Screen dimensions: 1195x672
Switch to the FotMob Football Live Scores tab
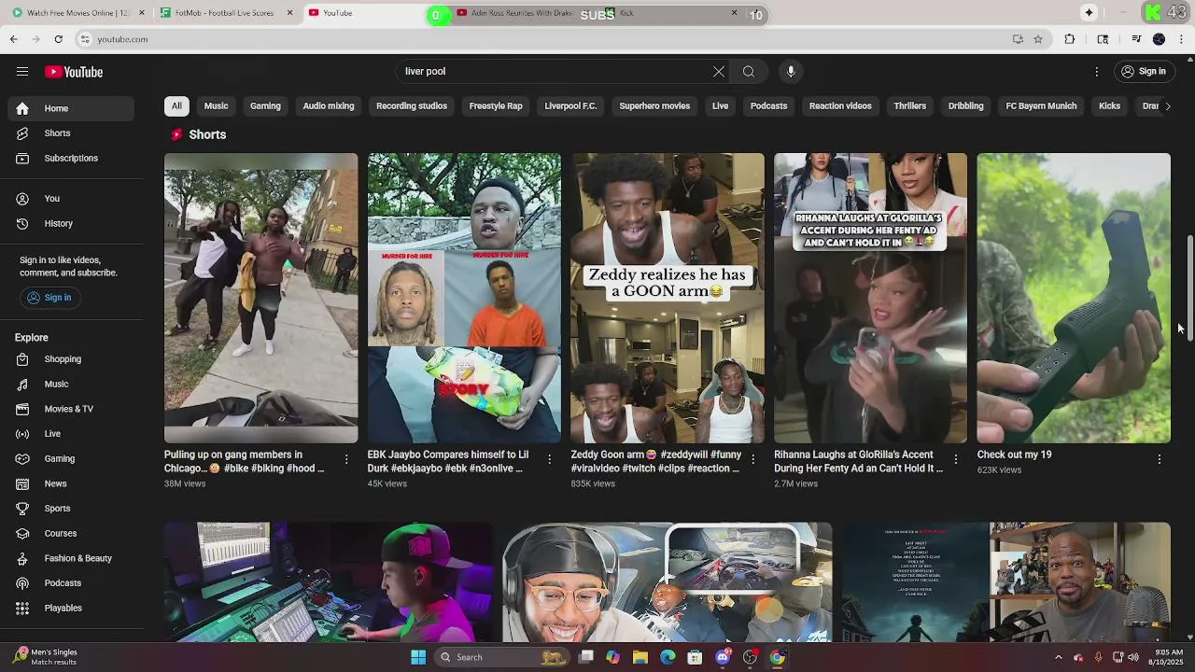225,13
